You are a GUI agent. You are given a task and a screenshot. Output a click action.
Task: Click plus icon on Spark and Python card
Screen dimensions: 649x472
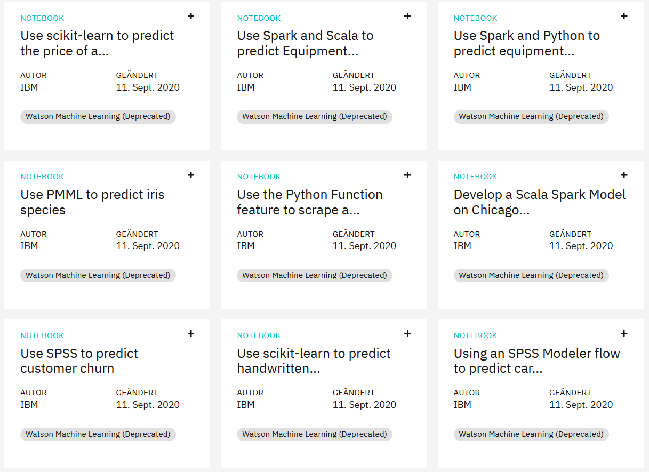pos(624,16)
